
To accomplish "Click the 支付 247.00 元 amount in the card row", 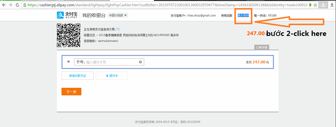I will (257, 62).
